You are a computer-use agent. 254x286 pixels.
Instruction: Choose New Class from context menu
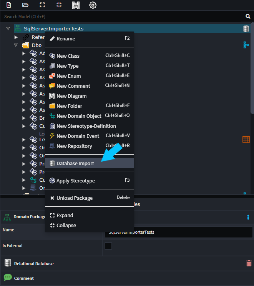[90, 56]
